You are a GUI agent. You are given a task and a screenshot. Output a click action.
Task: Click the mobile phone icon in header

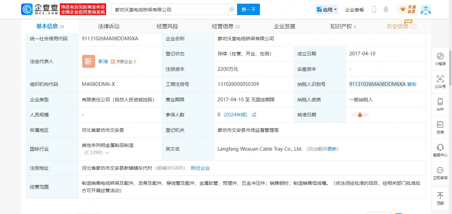point(374,9)
